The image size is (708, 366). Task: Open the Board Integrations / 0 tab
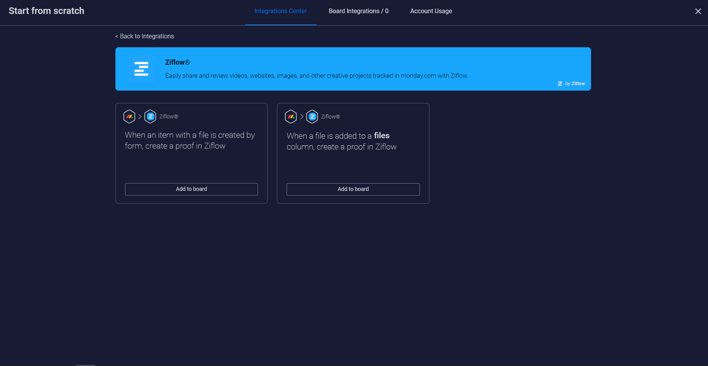coord(358,11)
